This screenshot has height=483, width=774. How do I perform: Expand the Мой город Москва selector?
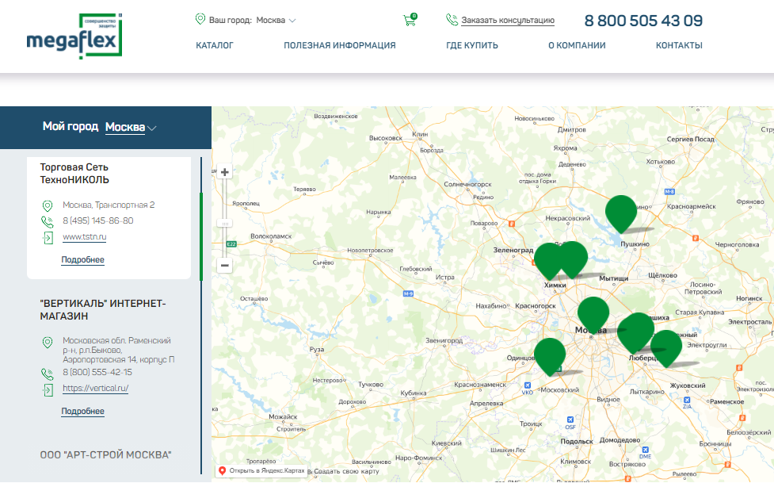pos(131,127)
